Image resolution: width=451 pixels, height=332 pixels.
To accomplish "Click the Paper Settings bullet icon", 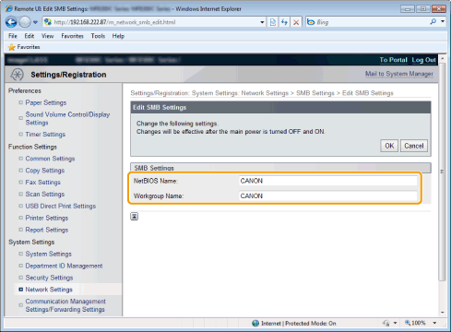I will point(20,102).
